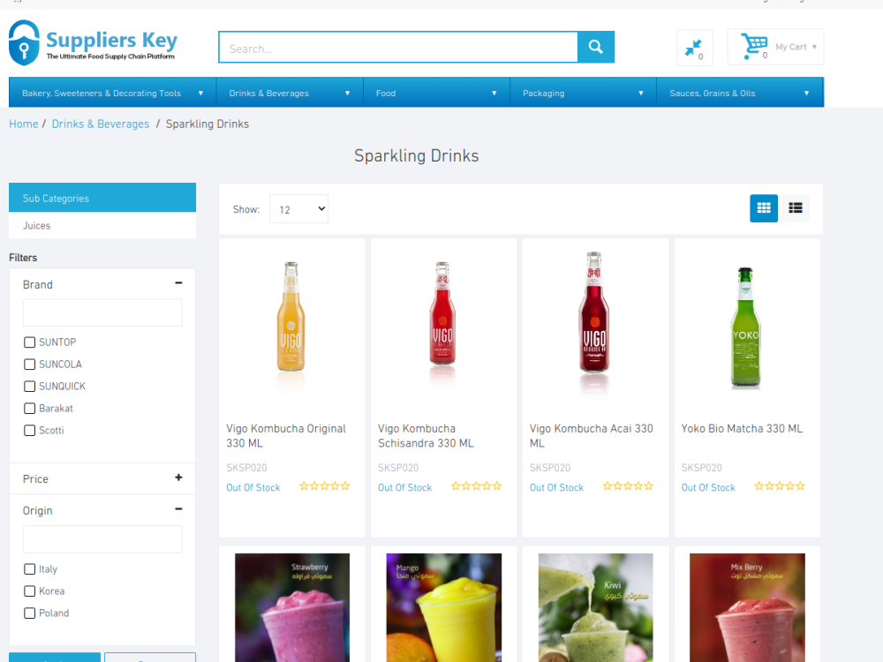Check the Korea origin filter

point(30,591)
